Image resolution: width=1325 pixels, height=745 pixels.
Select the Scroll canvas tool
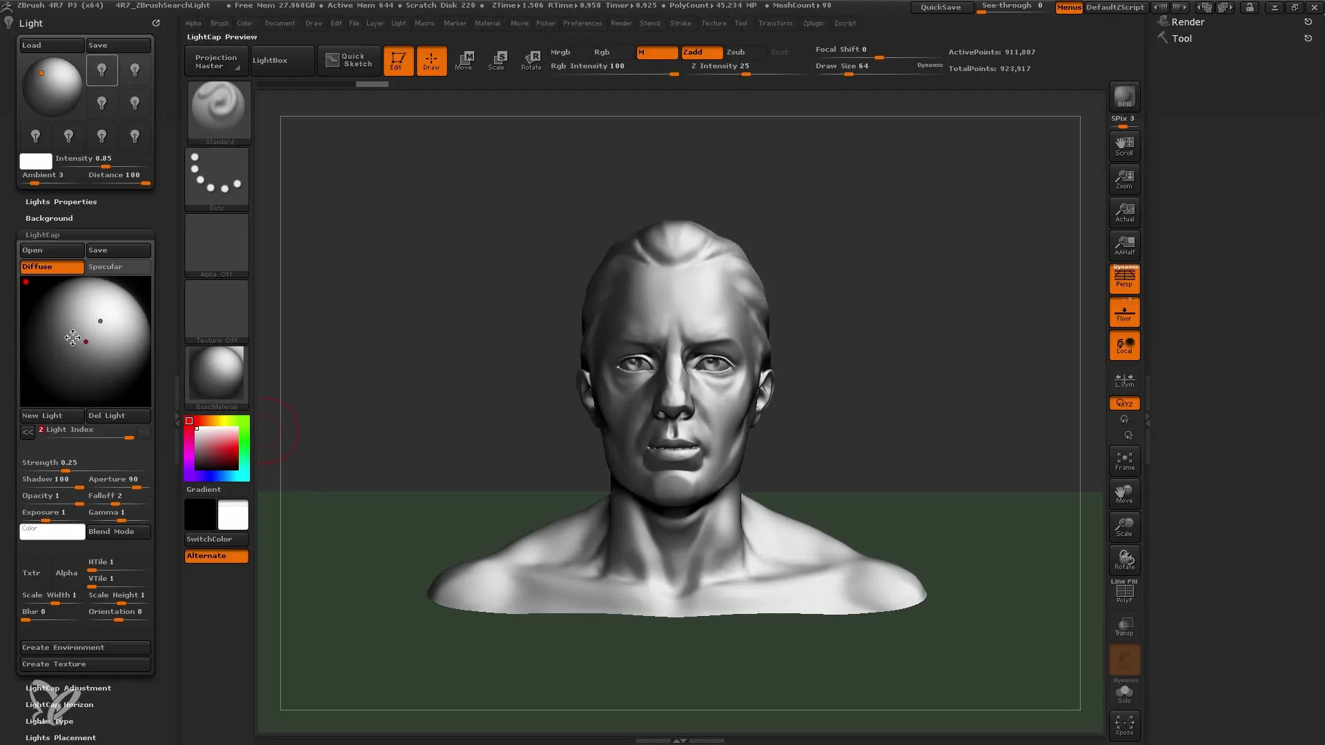pos(1124,146)
